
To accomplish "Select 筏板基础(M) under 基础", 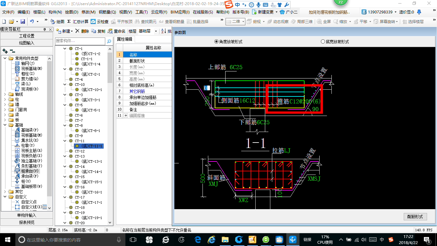I will click(x=28, y=135).
